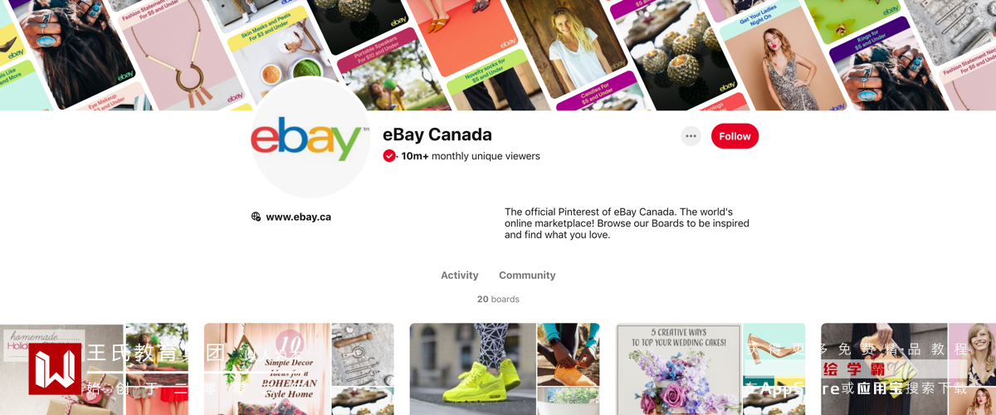
Task: Click the official Pinterest profile description text
Action: (627, 223)
